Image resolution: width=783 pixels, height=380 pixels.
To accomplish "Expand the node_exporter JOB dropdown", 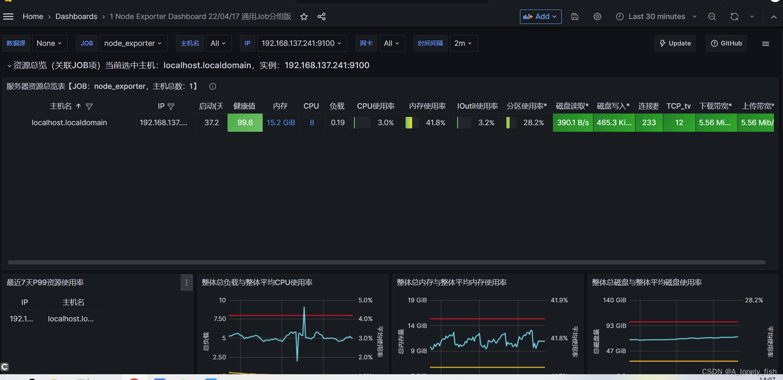I will pyautogui.click(x=133, y=43).
